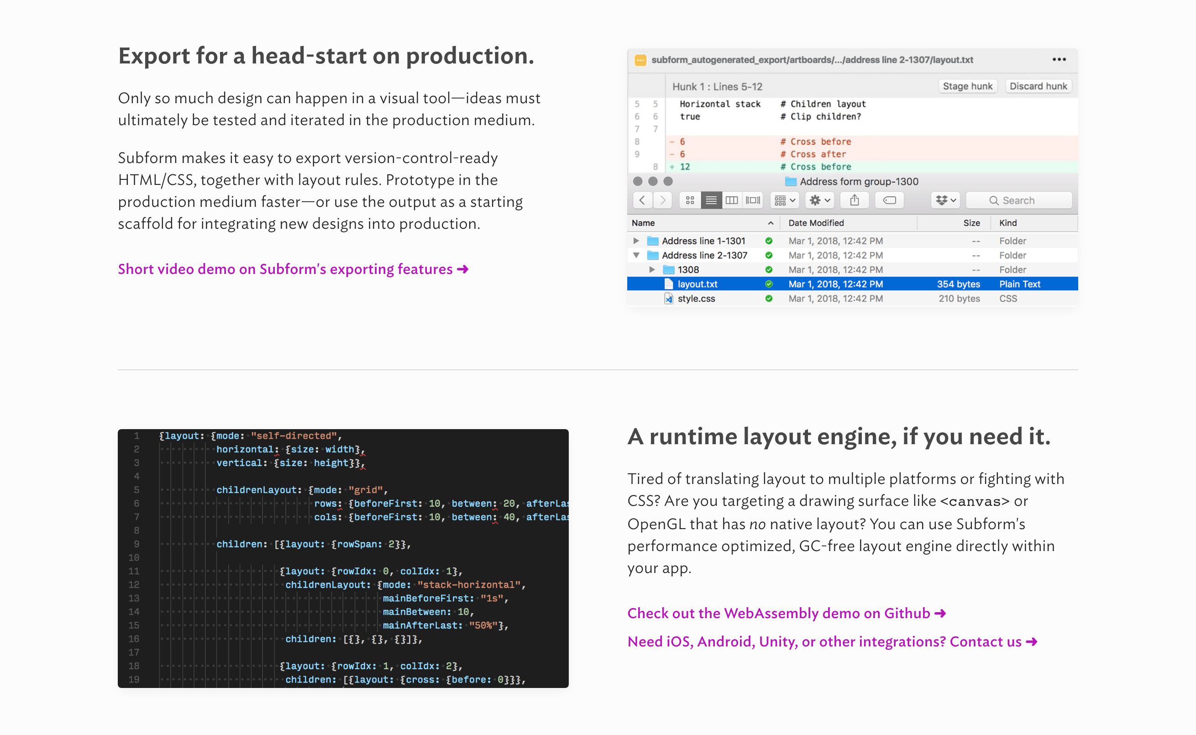Go forward with the Finder forward arrow
Screen dimensions: 1196x735
pos(662,200)
